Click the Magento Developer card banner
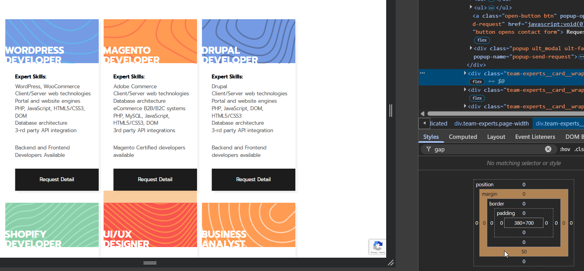 pos(150,41)
